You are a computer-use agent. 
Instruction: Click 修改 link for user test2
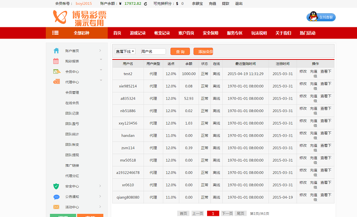pos(303,72)
